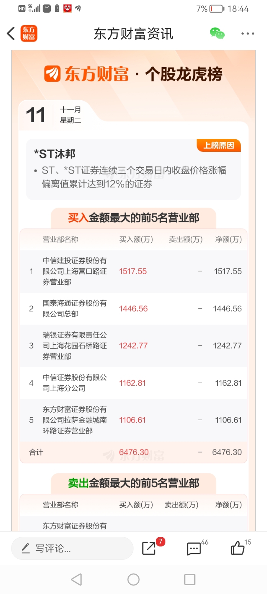The image size is (267, 594).
Task: Tap the *ST沐邦 stock name
Action: pyautogui.click(x=55, y=154)
